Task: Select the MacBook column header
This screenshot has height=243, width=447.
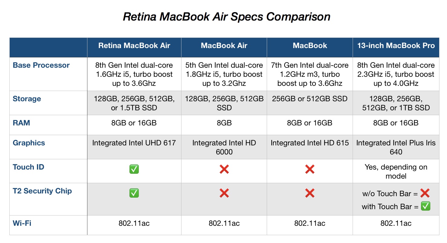Action: (x=310, y=46)
